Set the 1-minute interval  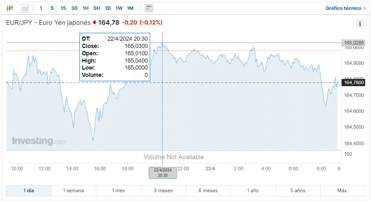[x=41, y=8]
